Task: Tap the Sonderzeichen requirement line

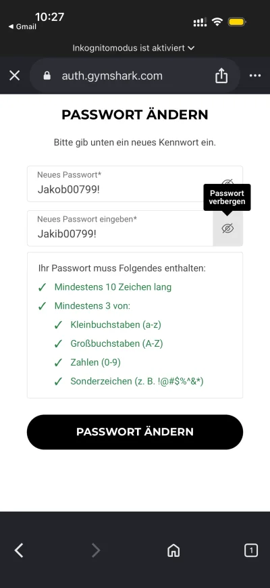Action: click(x=136, y=381)
